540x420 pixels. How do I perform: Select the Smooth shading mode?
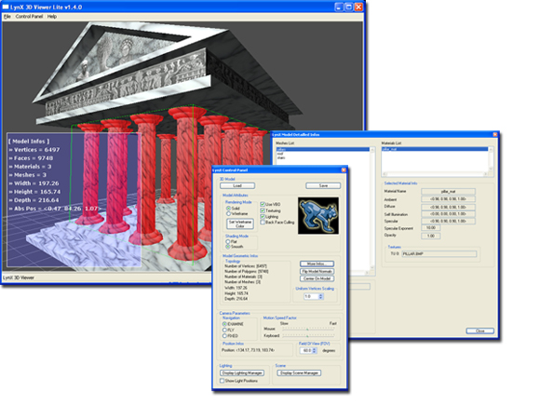(x=228, y=247)
